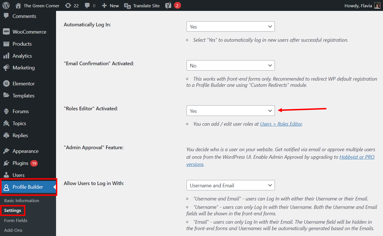This screenshot has height=236, width=383.
Task: Click the Products box icon
Action: (6, 44)
